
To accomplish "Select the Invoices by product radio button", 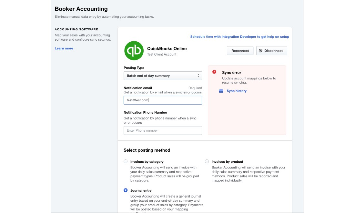I will (x=207, y=161).
